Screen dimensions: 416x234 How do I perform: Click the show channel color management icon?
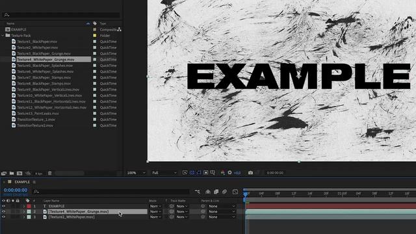[x=222, y=173]
